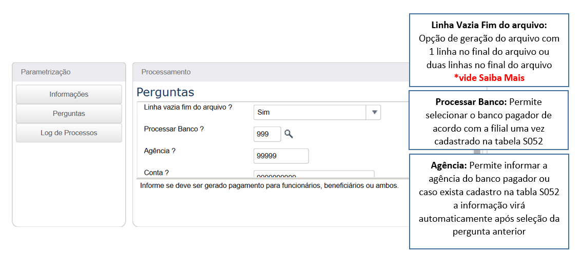This screenshot has height=254, width=580.
Task: Open the Informações section
Action: [69, 95]
